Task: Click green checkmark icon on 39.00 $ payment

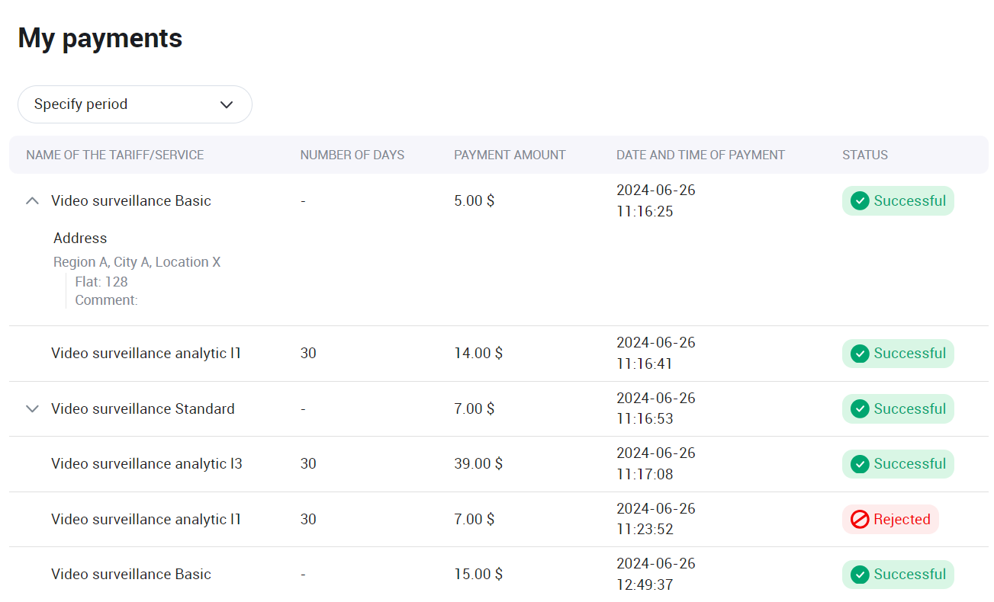Action: pos(860,464)
